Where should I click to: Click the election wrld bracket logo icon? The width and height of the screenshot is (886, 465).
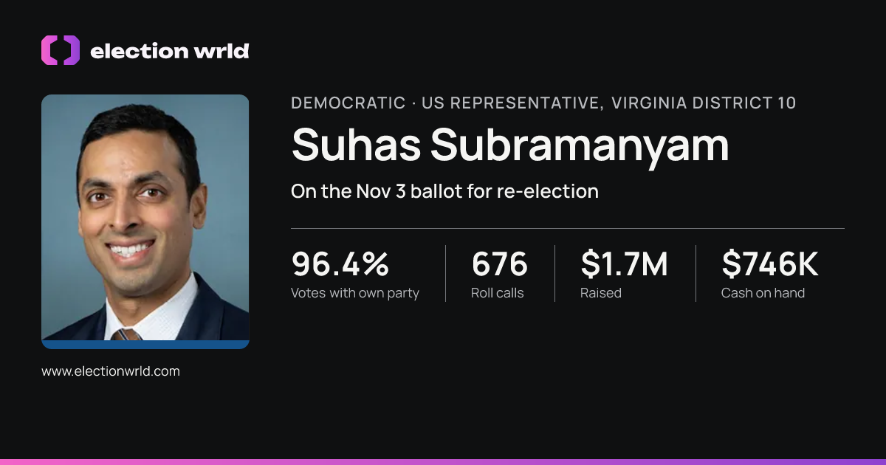pos(61,50)
